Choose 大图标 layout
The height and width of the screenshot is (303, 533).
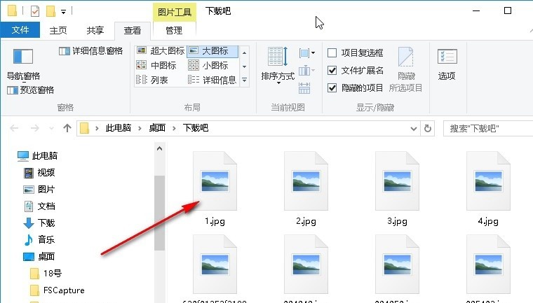[x=212, y=51]
